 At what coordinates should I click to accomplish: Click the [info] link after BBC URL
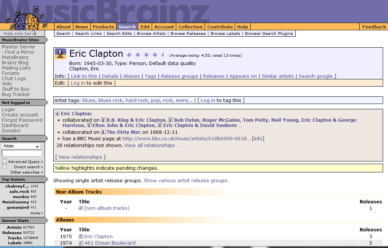pyautogui.click(x=258, y=138)
